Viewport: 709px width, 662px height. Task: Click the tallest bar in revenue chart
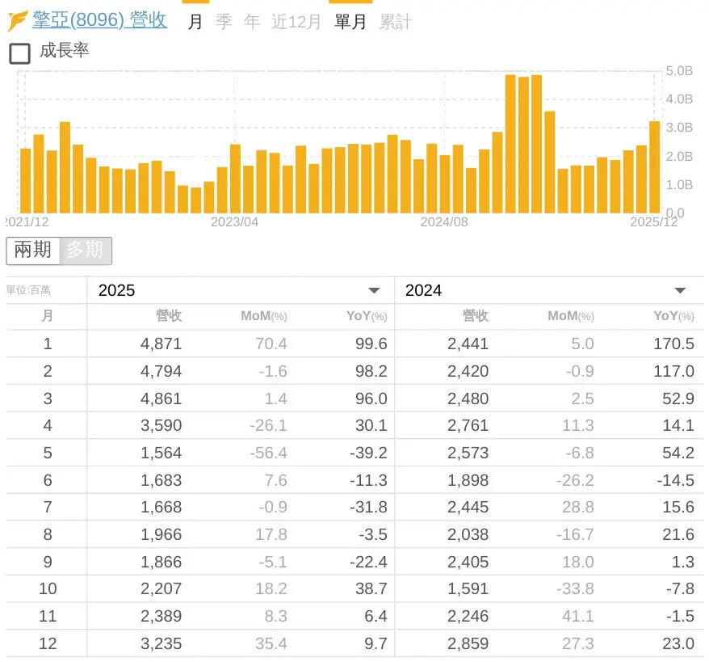[510, 144]
